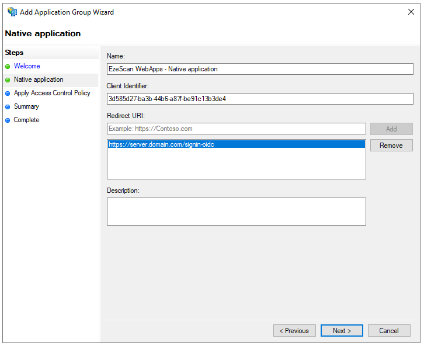Click the Redirect URI entry box

(236, 129)
